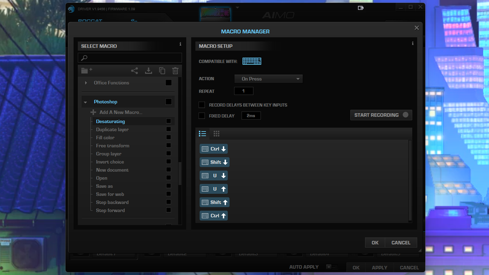Click the Repeat count field
Screen dimensions: 489x275
244,91
